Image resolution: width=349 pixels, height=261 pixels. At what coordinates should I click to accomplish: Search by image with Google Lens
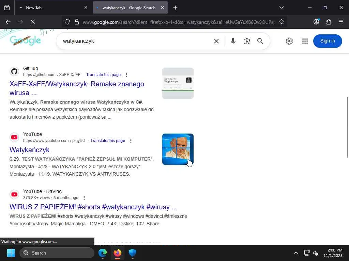247,41
